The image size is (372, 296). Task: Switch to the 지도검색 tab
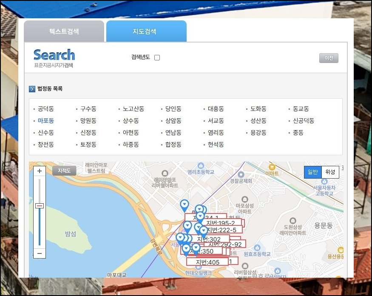click(146, 31)
